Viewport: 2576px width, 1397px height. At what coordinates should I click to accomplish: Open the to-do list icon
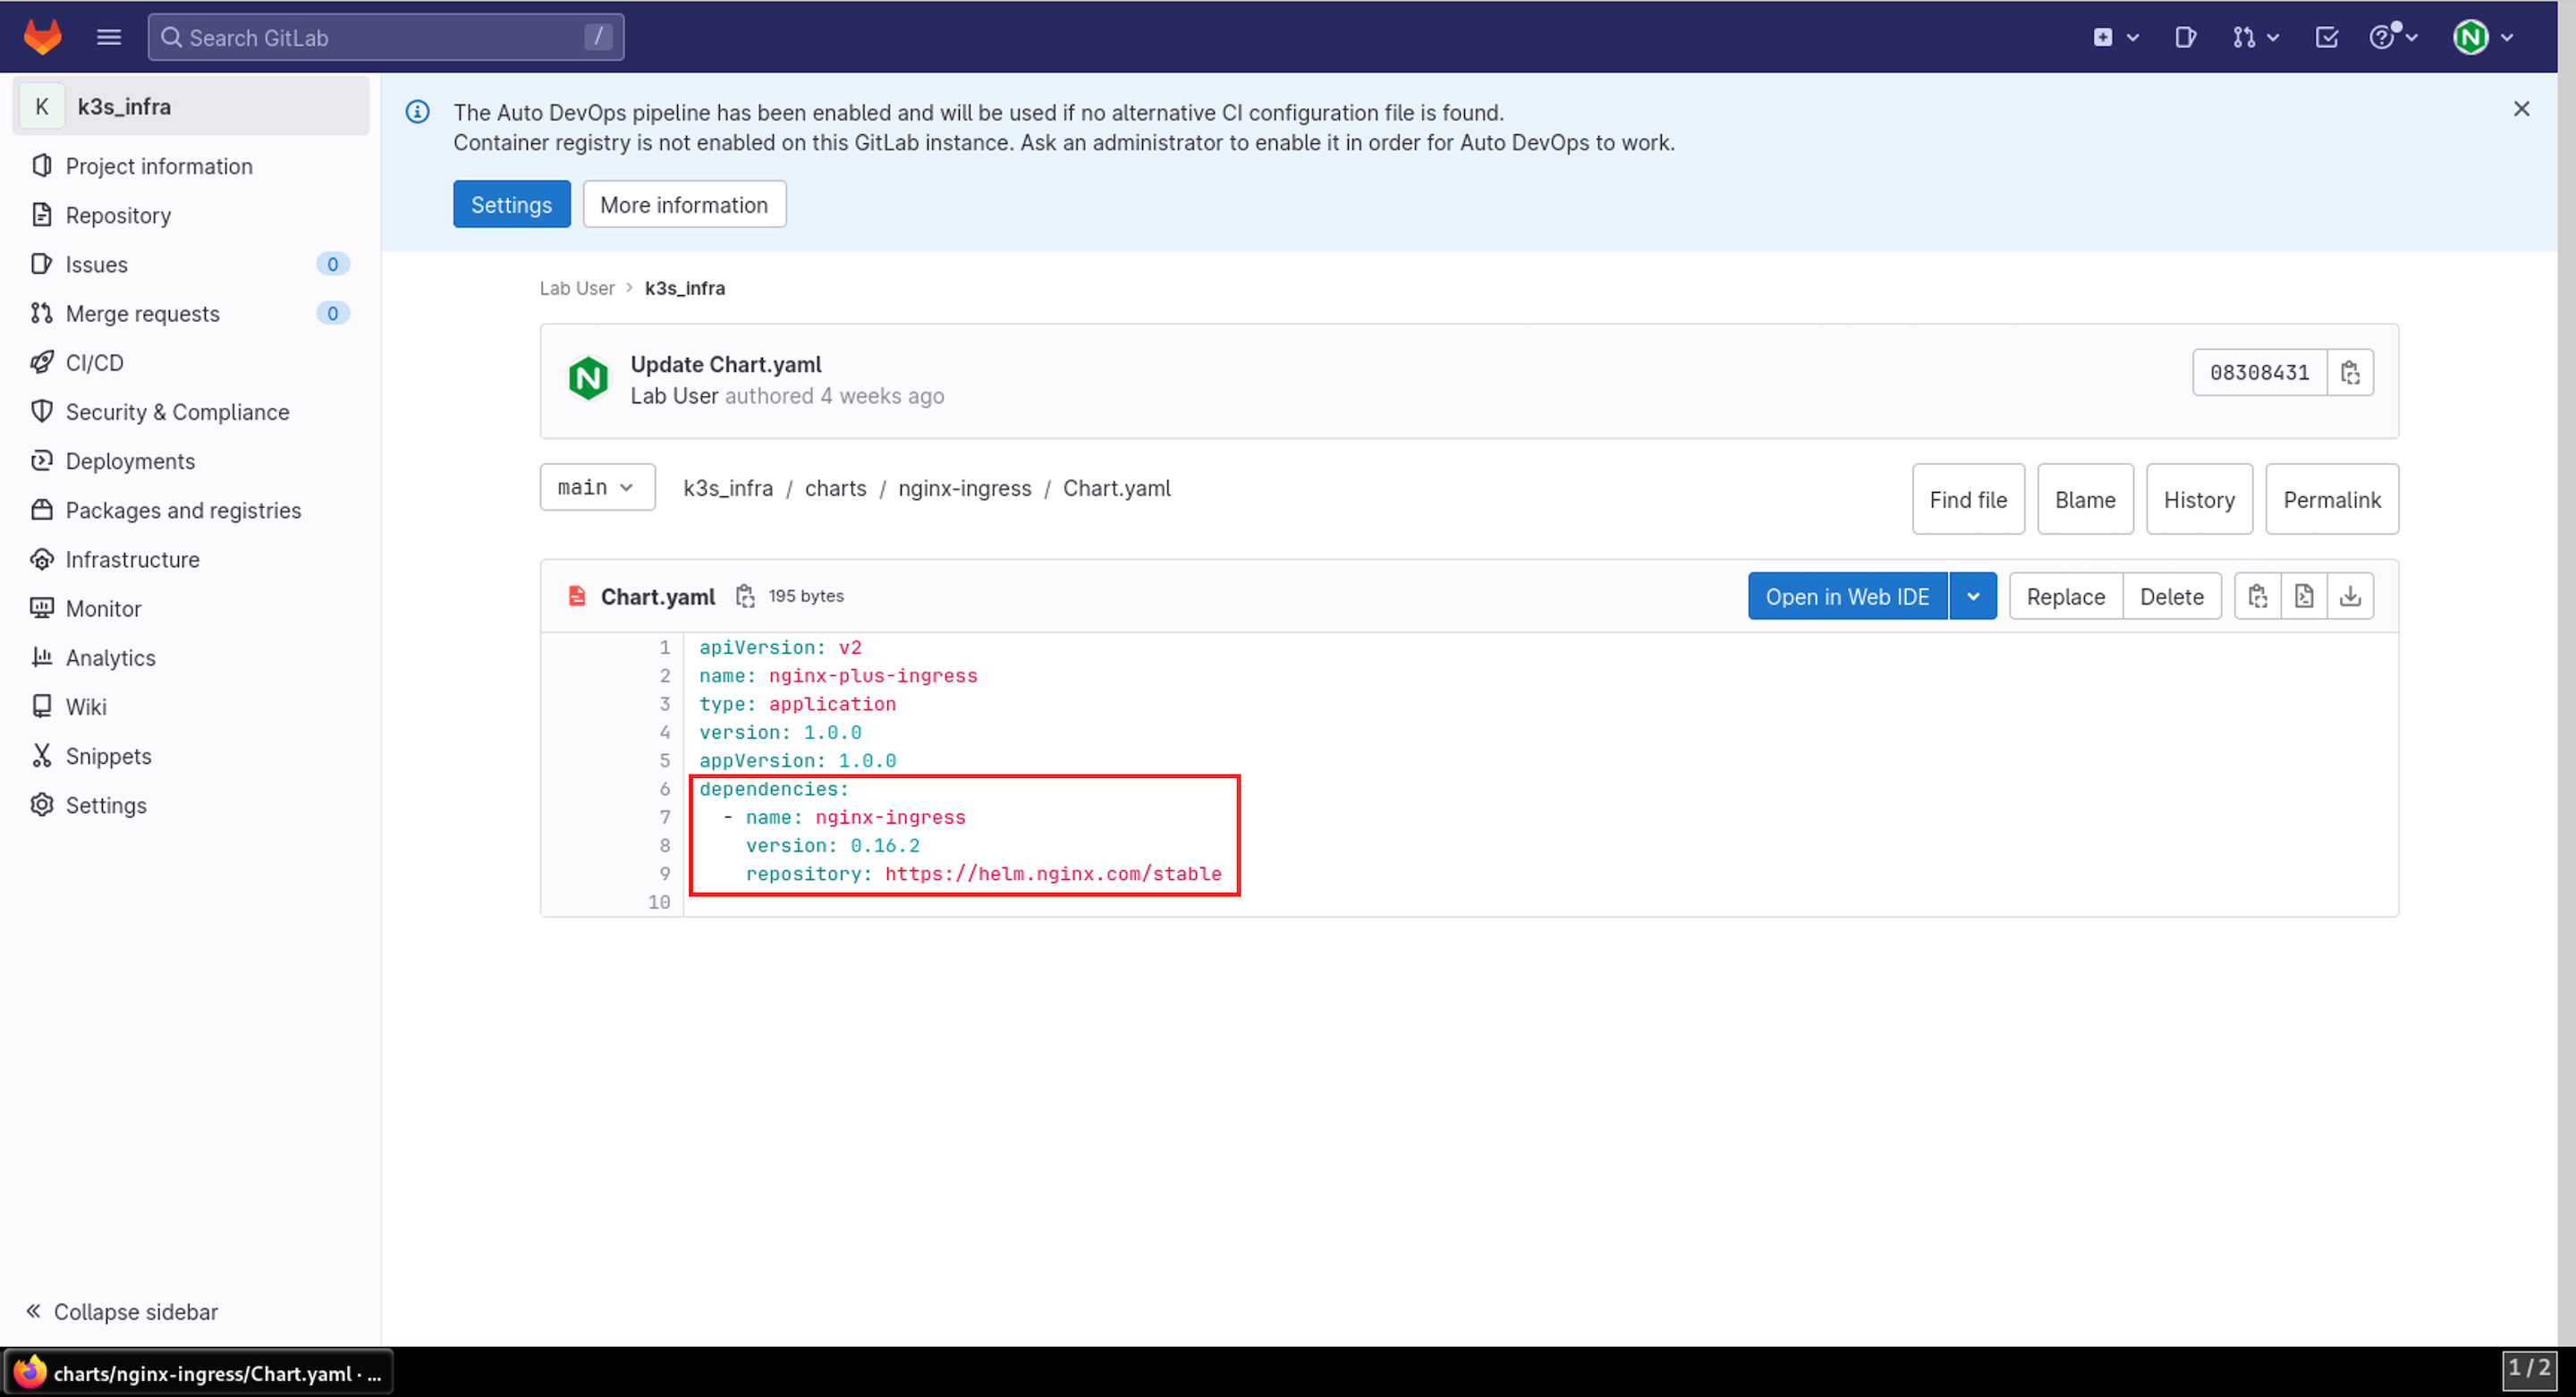pos(2326,37)
